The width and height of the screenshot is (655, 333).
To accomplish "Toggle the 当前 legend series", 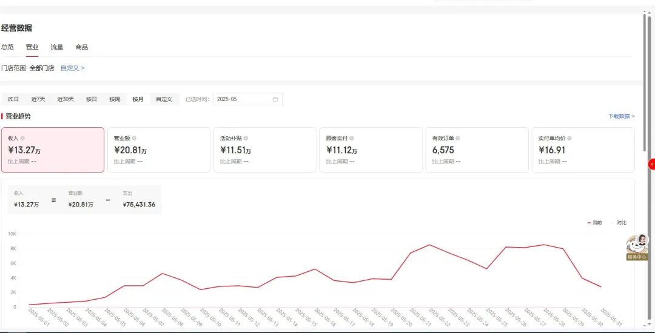I will click(x=595, y=223).
